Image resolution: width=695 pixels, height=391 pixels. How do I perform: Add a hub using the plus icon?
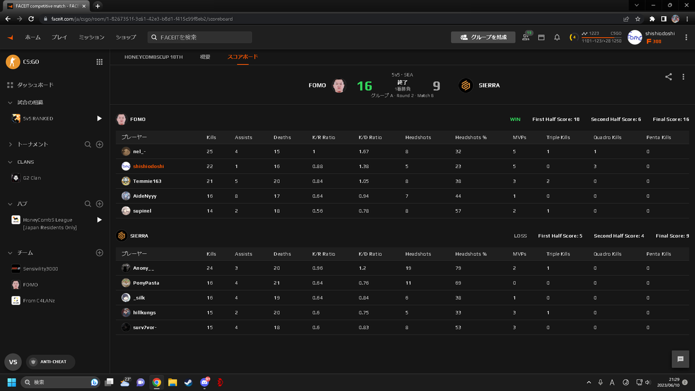click(x=100, y=204)
